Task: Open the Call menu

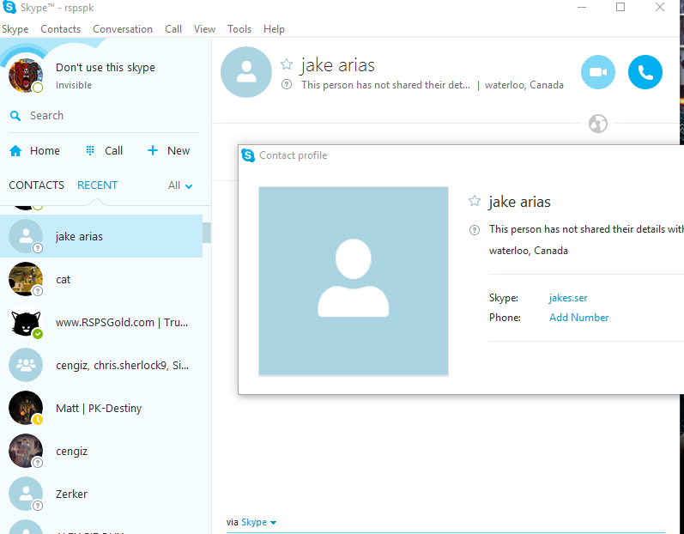Action: [x=173, y=29]
